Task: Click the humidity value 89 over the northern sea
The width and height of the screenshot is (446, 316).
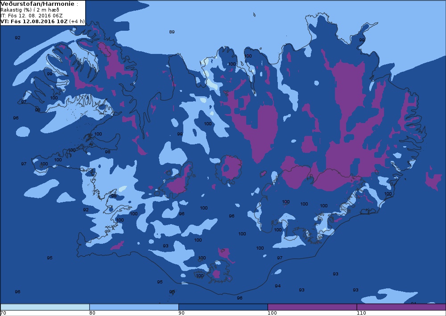Action: [172, 32]
